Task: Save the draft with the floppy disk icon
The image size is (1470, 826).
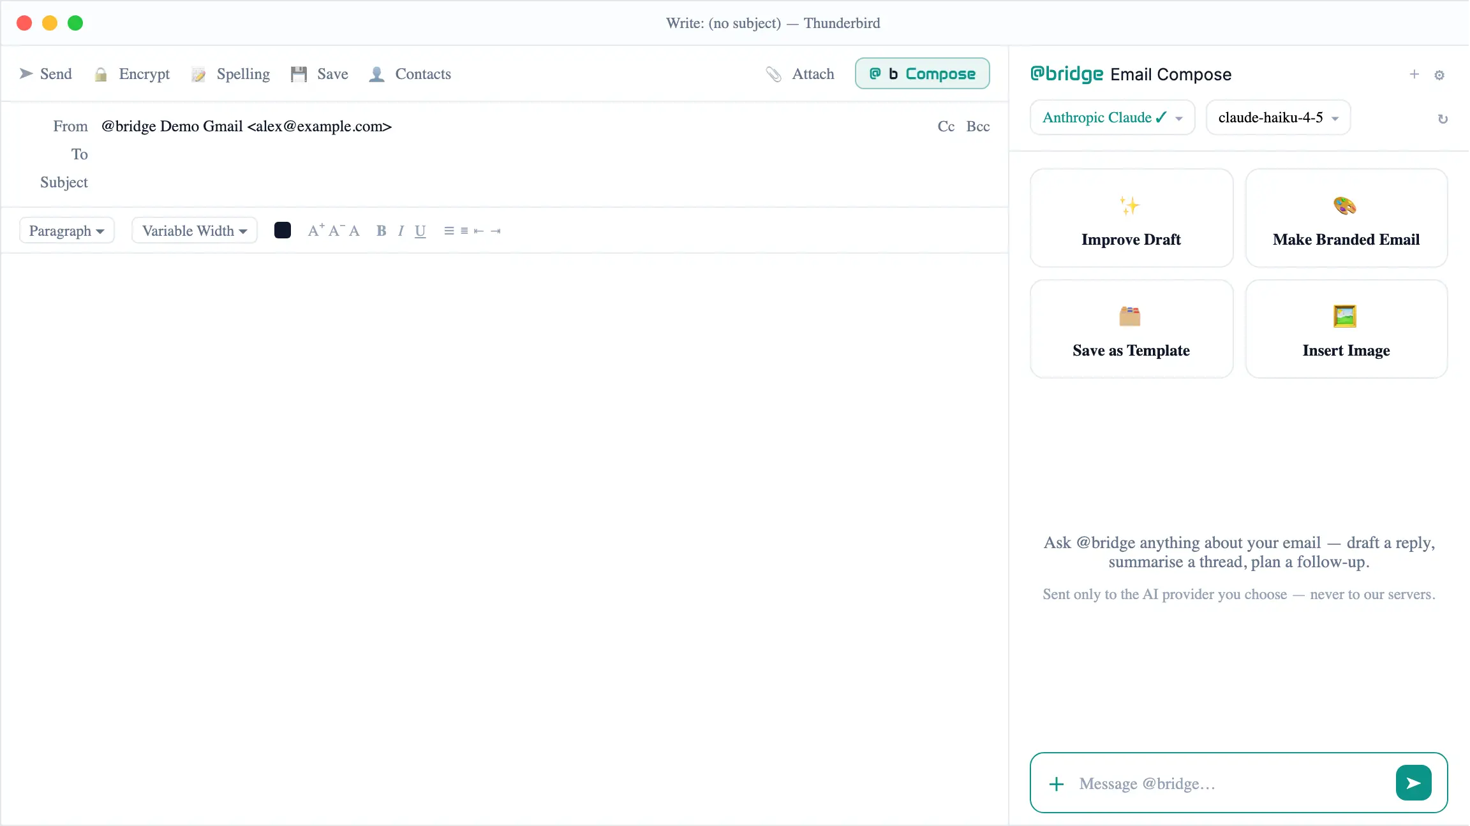Action: [299, 75]
